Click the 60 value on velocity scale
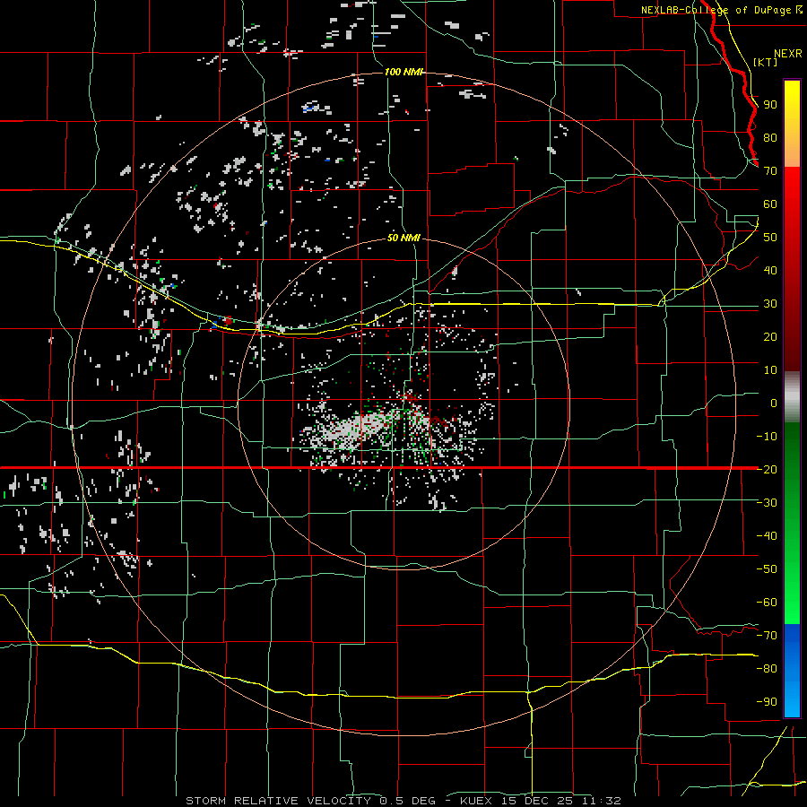Screen dimensions: 807x807 click(770, 204)
